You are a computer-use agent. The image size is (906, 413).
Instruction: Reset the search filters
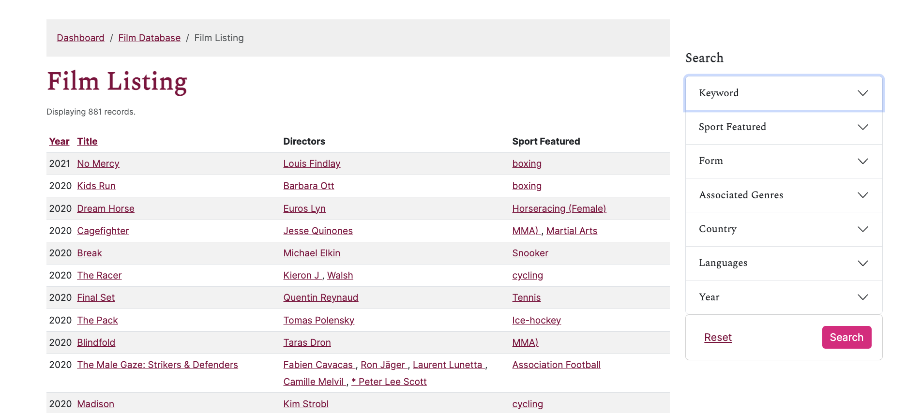pos(718,338)
